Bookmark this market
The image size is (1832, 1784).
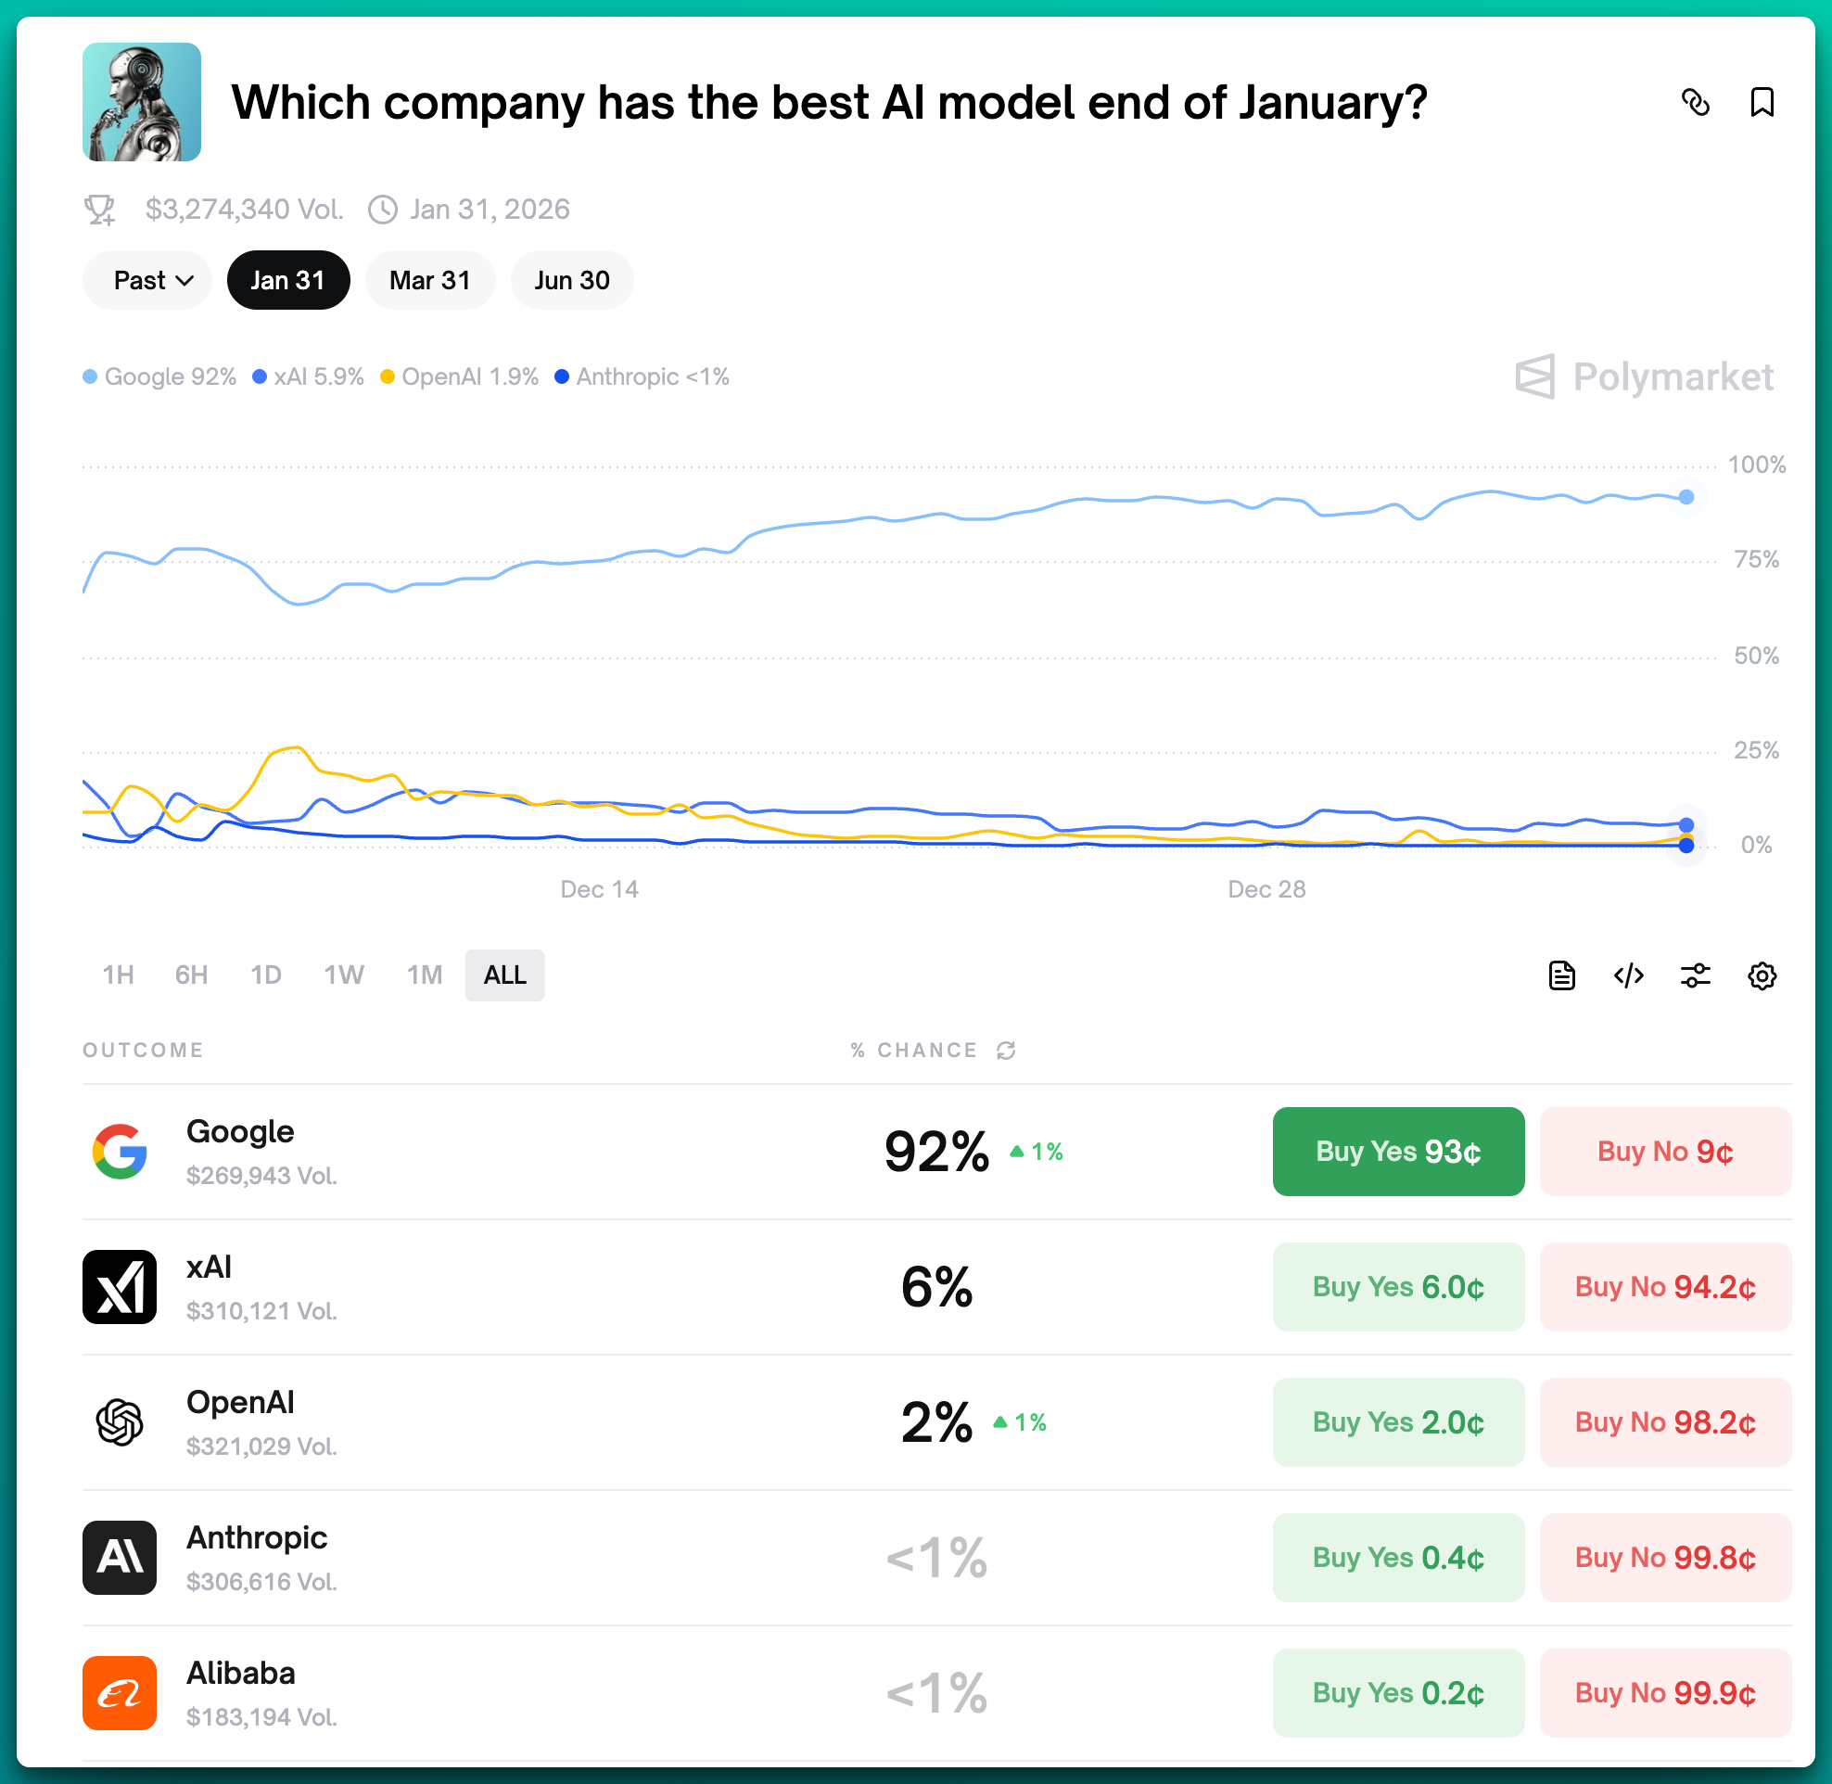pos(1761,102)
